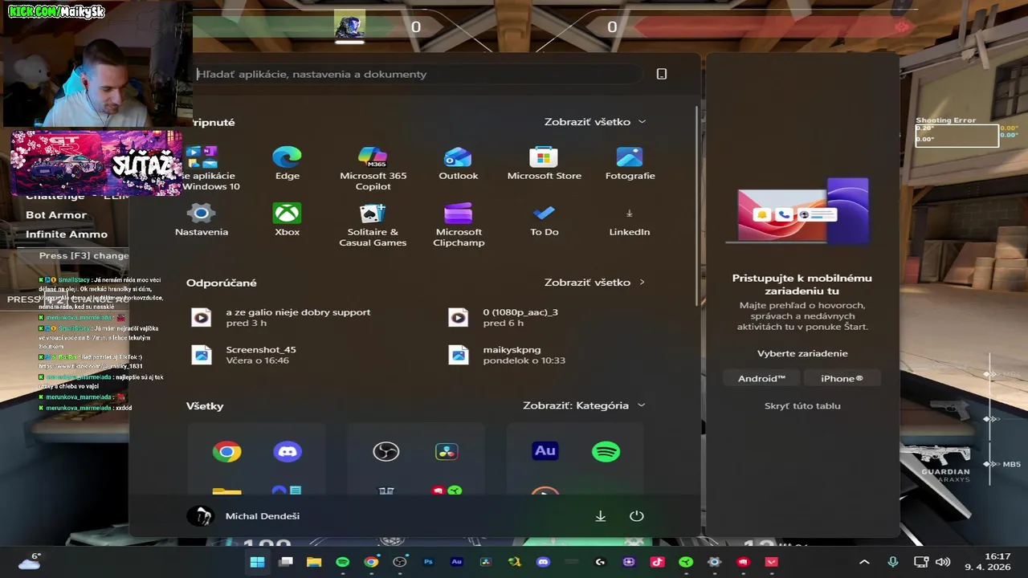1028x578 pixels.
Task: Launch Google Chrome from Všetky list
Action: pos(226,452)
